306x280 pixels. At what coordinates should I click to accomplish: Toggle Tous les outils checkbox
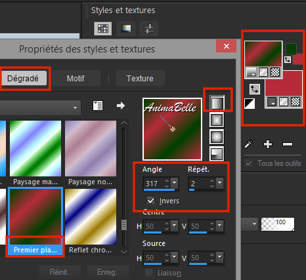click(x=249, y=163)
